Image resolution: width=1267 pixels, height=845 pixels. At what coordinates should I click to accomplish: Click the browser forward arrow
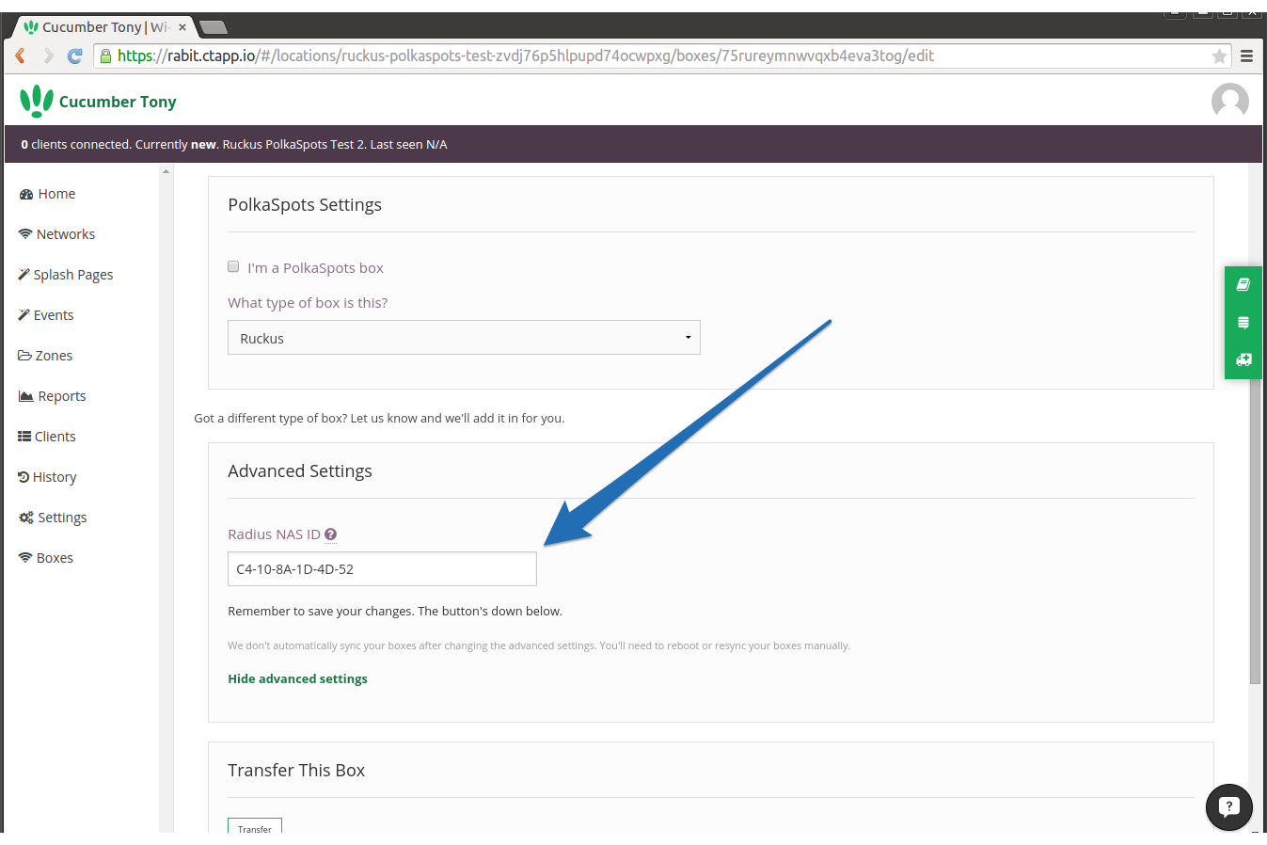coord(48,56)
